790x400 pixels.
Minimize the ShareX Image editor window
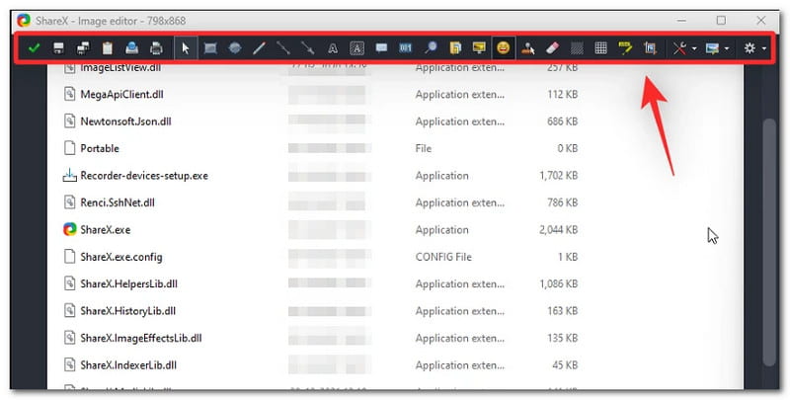coord(681,21)
